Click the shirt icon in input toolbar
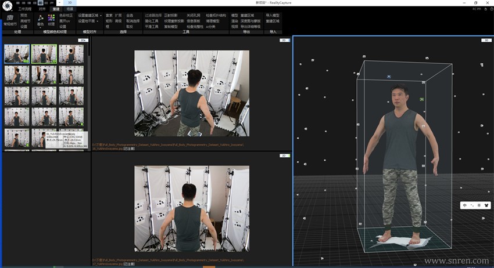494x268 pixels. (486, 205)
